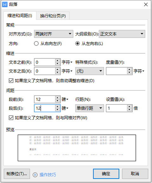Decrease 设置值 with down arrow

[x=130, y=110]
